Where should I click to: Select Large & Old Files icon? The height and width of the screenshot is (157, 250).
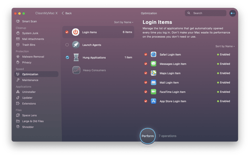[18, 121]
